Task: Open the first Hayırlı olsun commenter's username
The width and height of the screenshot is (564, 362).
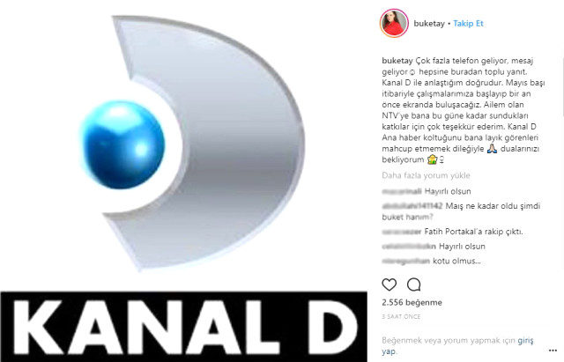Action: coord(402,191)
